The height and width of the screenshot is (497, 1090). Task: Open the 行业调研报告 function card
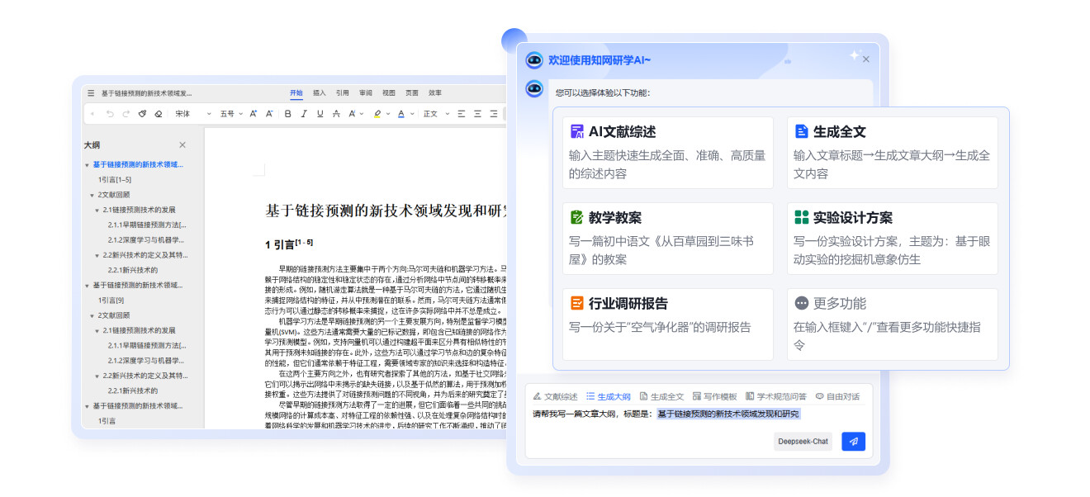(668, 324)
